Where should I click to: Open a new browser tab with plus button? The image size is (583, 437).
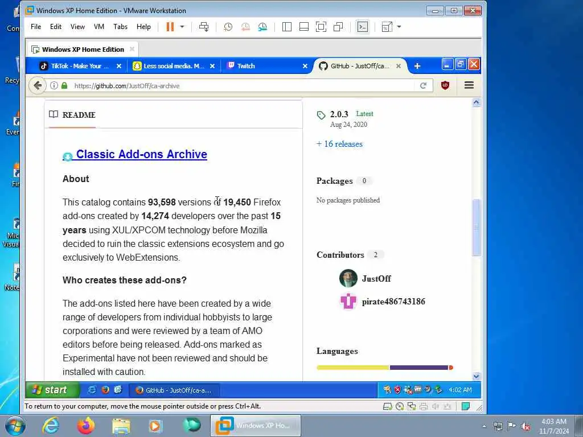pos(417,66)
